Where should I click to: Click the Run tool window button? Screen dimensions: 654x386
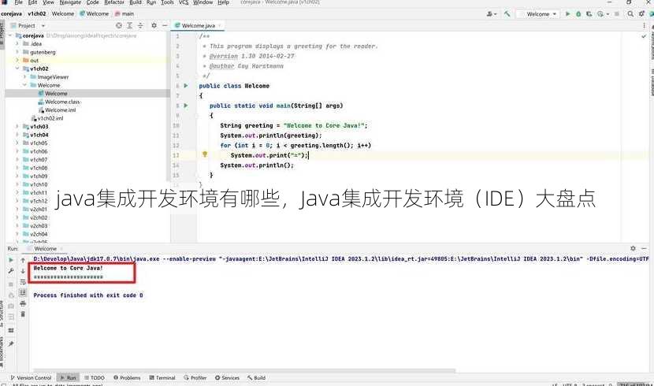pos(68,377)
